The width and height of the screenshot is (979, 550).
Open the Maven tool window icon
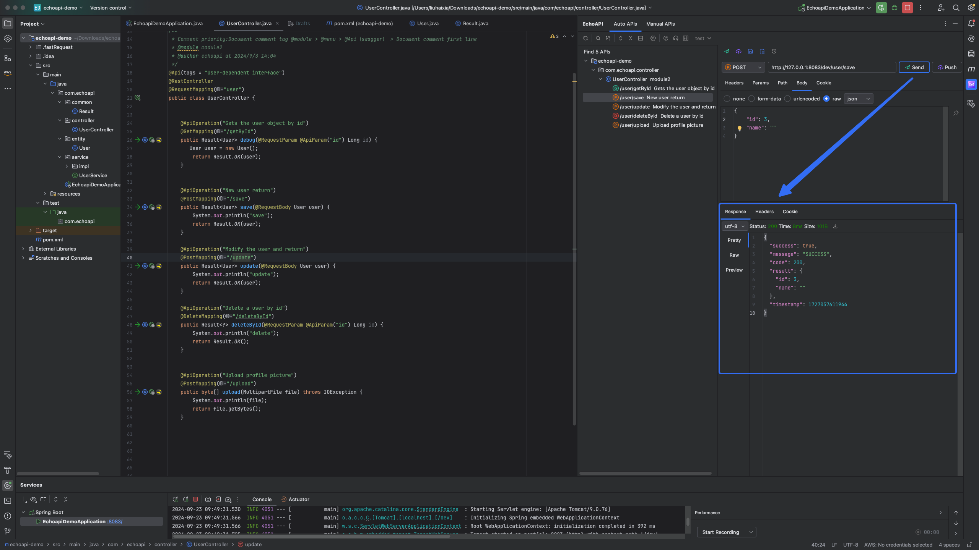971,69
